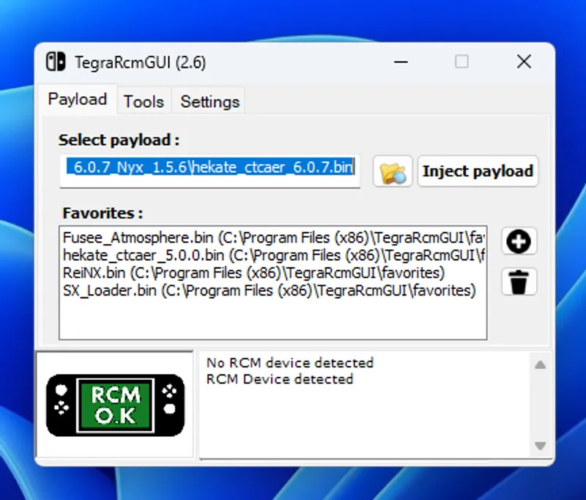Open the Tools tab

[144, 101]
